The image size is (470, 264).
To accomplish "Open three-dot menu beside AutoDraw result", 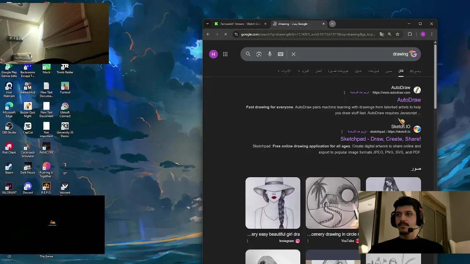I will 344,92.
